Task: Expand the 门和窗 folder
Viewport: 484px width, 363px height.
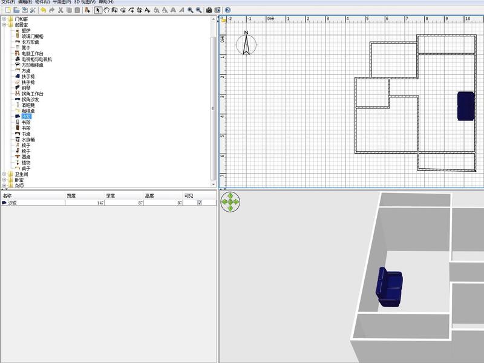Action: pos(4,19)
